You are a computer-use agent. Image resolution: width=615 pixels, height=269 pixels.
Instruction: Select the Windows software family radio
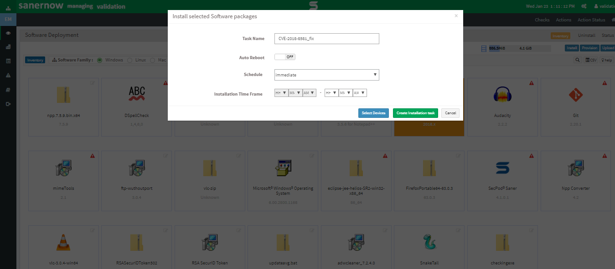[99, 60]
